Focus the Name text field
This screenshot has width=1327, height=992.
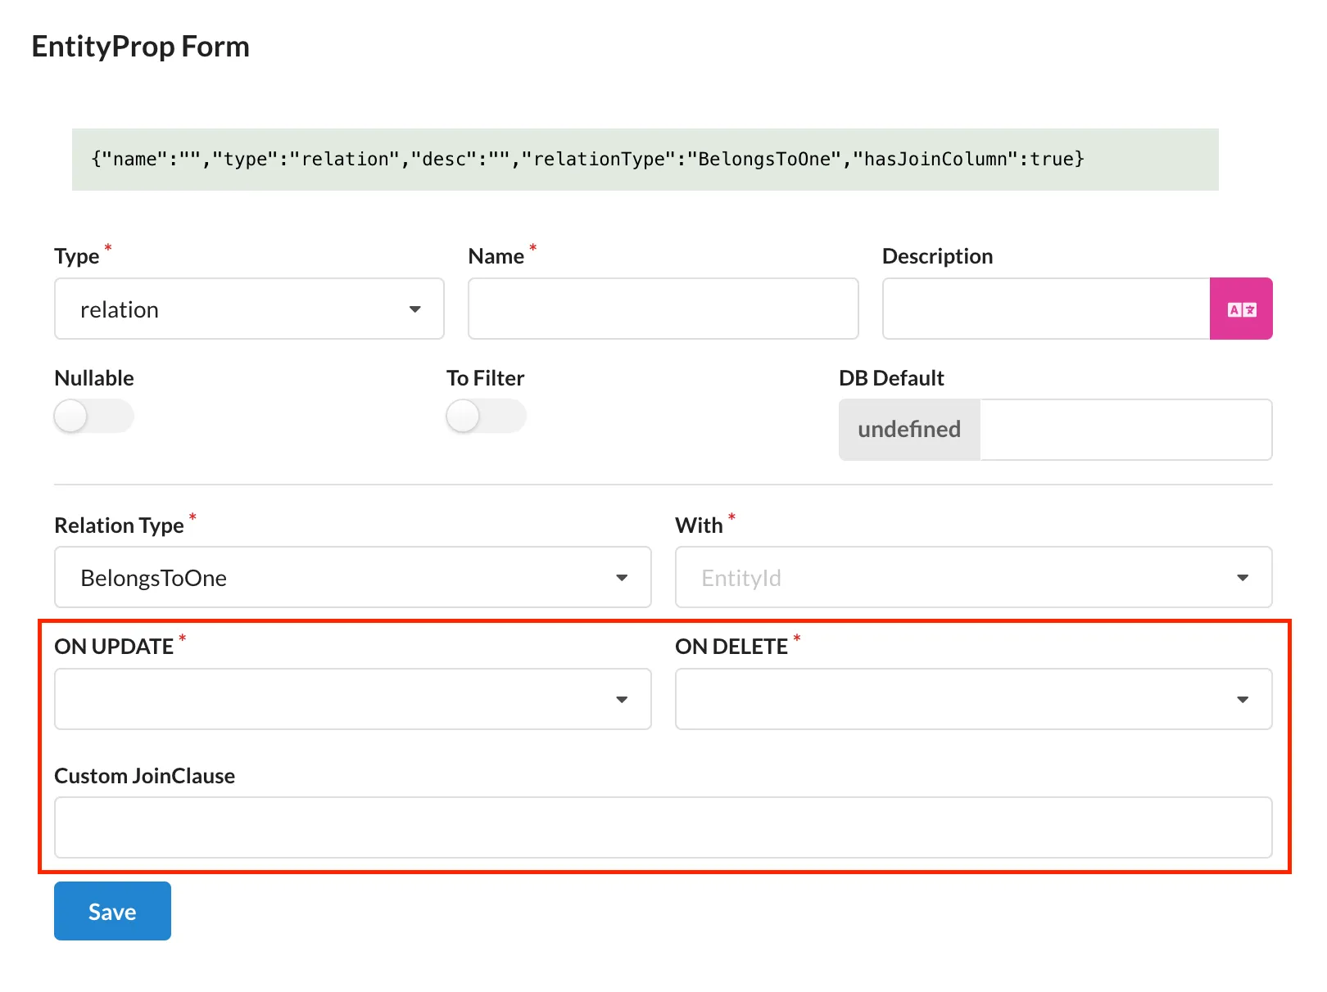tap(663, 309)
